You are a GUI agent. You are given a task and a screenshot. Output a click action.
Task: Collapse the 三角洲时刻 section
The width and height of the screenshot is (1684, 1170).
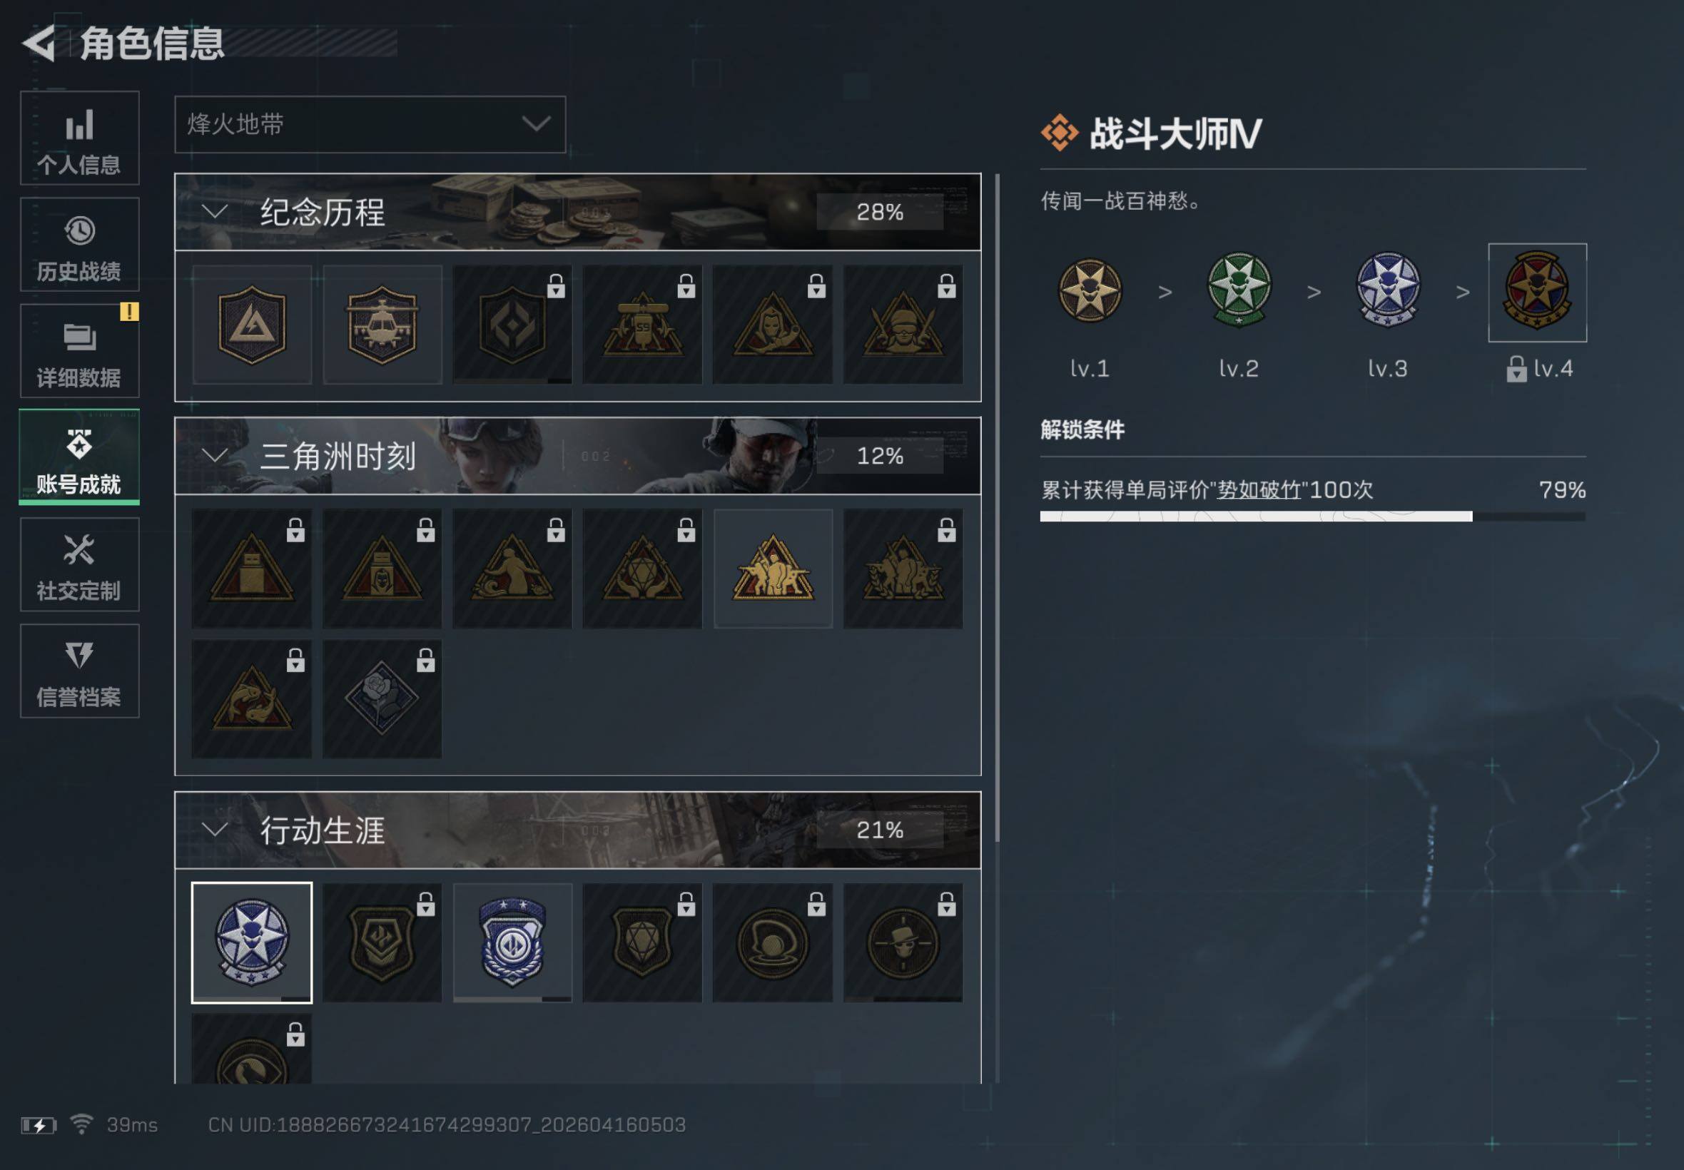tap(214, 455)
